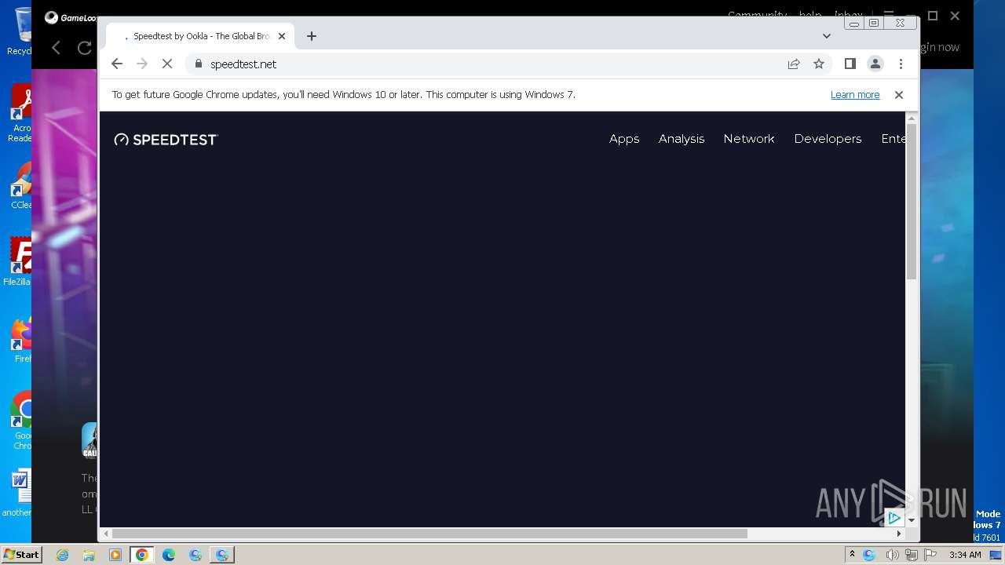The width and height of the screenshot is (1005, 565).
Task: Show hidden system tray icons
Action: tap(852, 554)
